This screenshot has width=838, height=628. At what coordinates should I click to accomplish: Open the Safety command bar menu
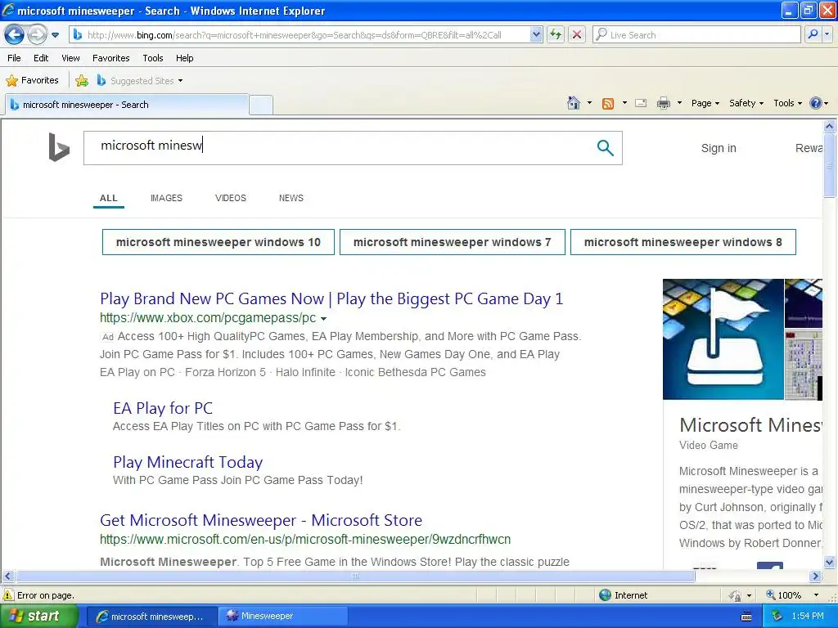tap(746, 104)
